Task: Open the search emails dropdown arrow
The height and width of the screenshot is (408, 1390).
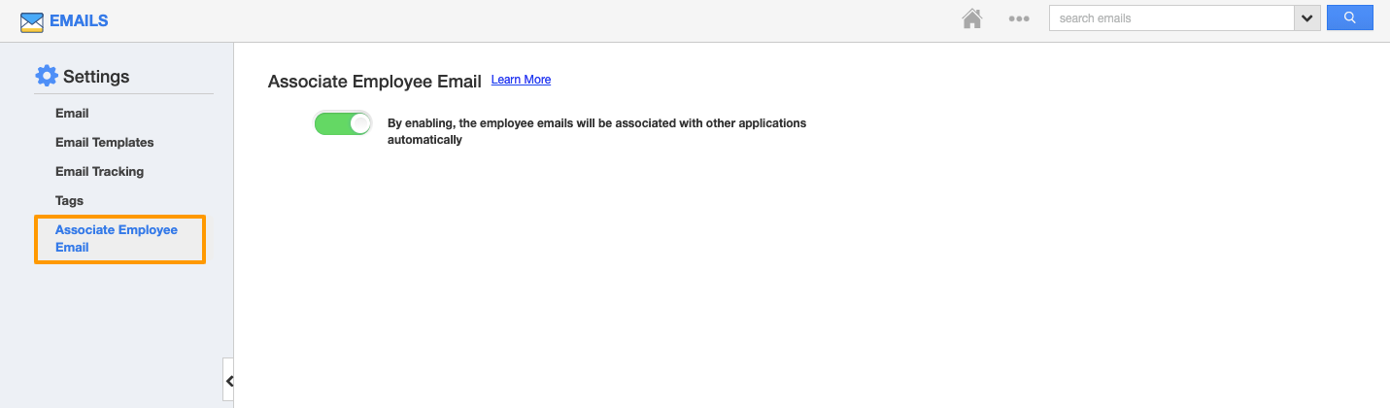Action: tap(1306, 18)
